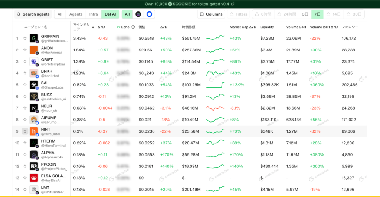Select the DeFAI category tab
This screenshot has height=197, width=380.
coord(110,14)
